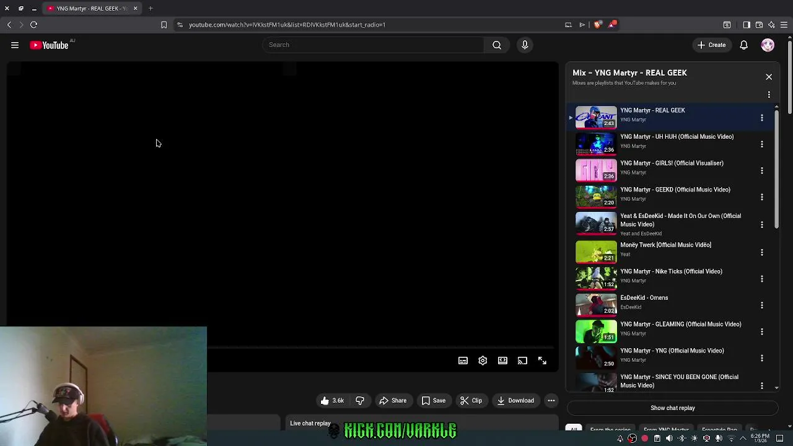Image resolution: width=793 pixels, height=446 pixels.
Task: Show chat replay
Action: 673,408
